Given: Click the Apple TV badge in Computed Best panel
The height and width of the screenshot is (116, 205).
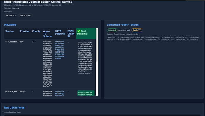Looking at the screenshot, I should (x=137, y=30).
